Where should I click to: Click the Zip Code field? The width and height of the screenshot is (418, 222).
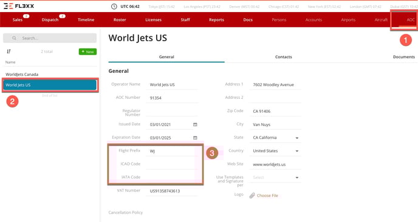(x=275, y=111)
